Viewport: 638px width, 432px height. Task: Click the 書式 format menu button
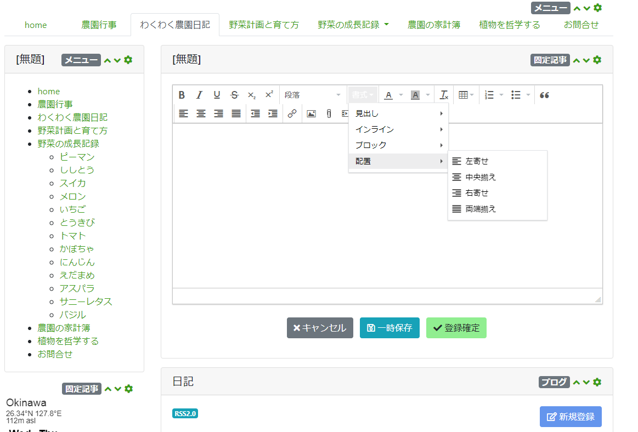363,95
